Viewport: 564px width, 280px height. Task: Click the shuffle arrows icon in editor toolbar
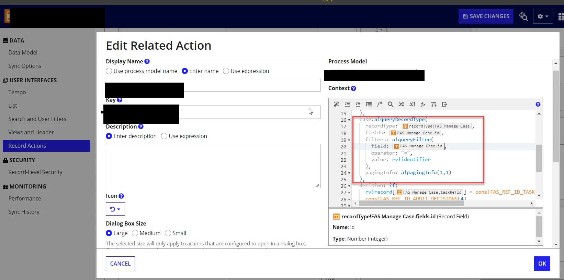pos(401,104)
